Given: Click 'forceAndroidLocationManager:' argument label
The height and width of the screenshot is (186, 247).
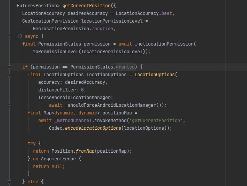Looking at the screenshot, I should pos(76,98).
